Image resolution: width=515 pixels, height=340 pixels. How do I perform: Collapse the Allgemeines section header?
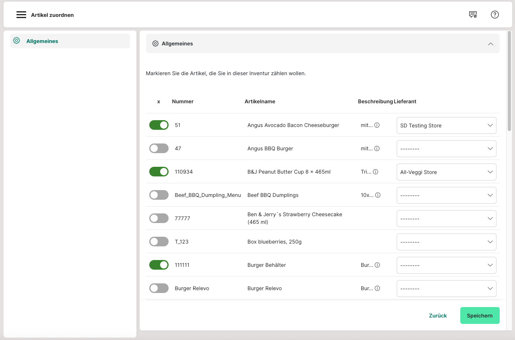point(490,44)
